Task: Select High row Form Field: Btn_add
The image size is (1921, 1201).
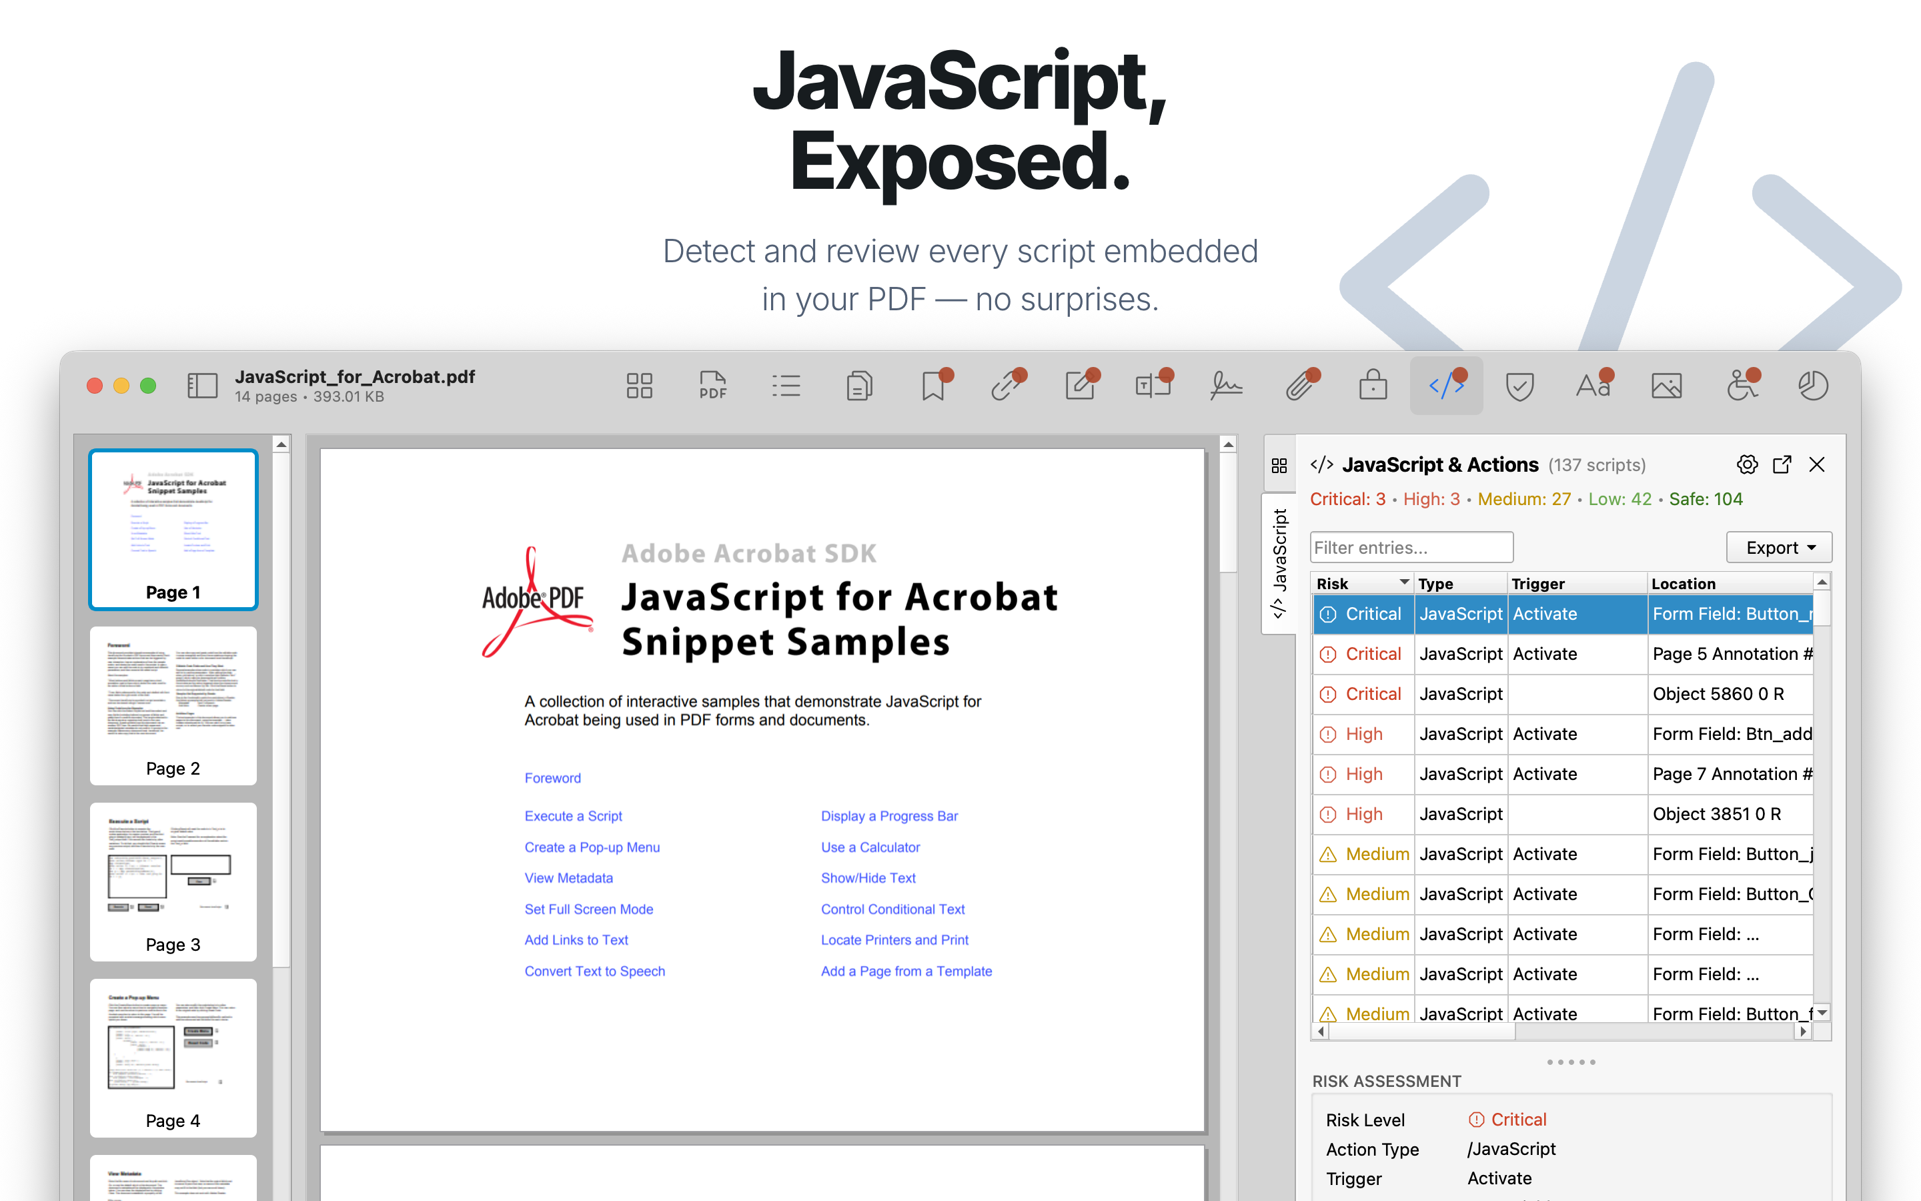Action: [1562, 734]
